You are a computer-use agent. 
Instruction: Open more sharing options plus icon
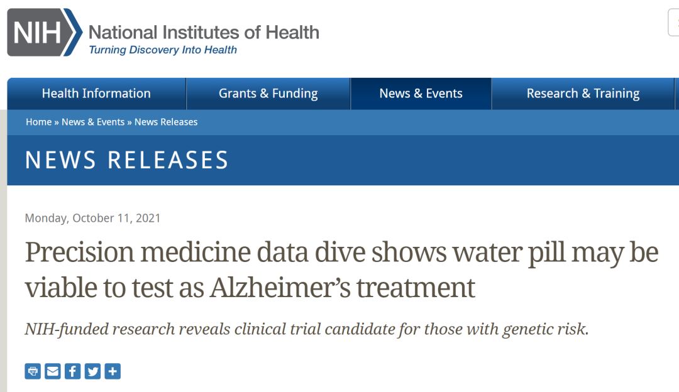point(113,371)
